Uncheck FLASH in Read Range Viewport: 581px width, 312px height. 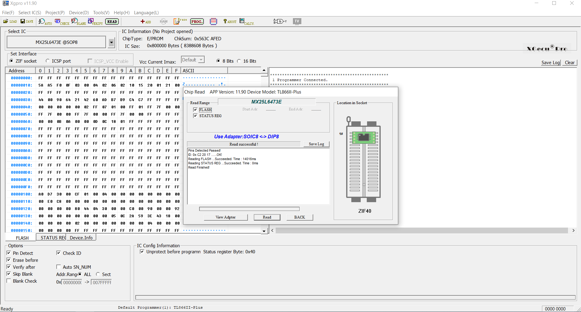tap(195, 110)
